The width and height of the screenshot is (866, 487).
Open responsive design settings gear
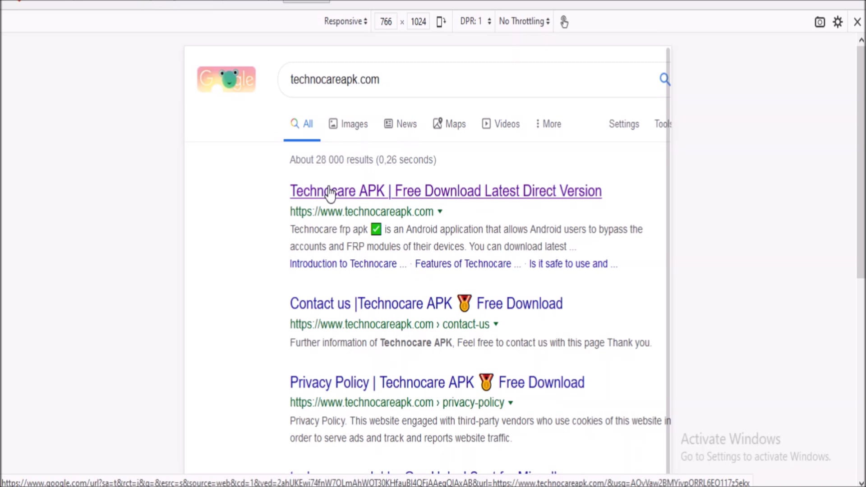[x=838, y=22]
